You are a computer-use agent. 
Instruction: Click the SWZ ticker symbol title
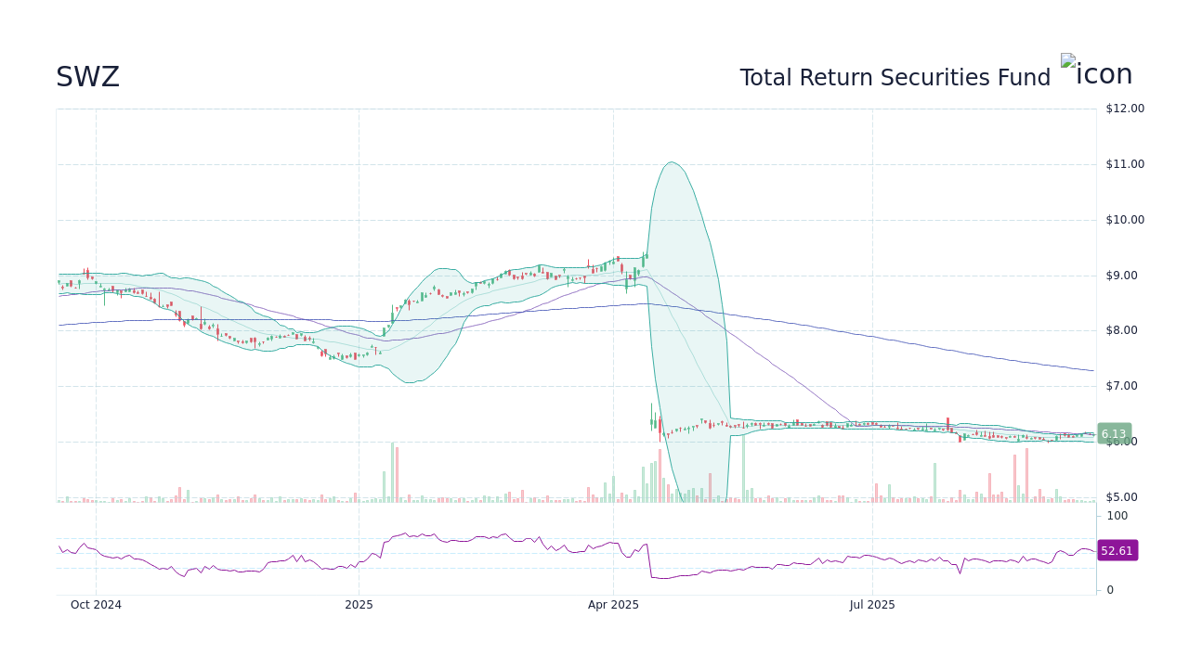point(87,78)
